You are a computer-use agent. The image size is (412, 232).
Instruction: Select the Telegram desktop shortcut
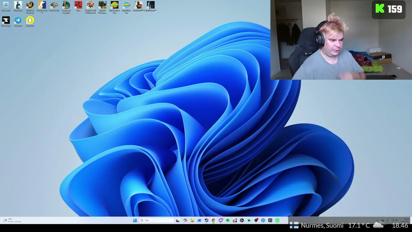point(18,22)
